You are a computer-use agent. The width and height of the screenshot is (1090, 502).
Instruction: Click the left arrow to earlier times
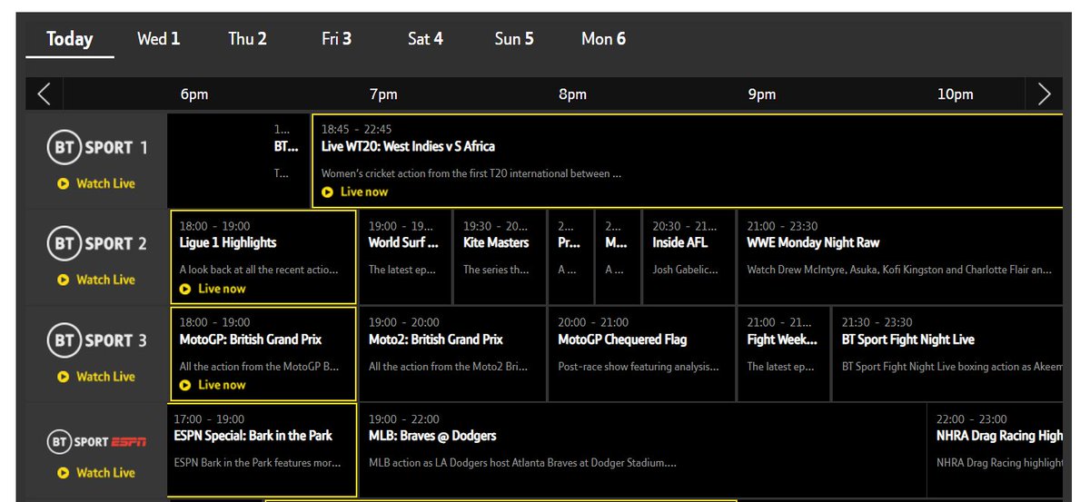(x=45, y=94)
